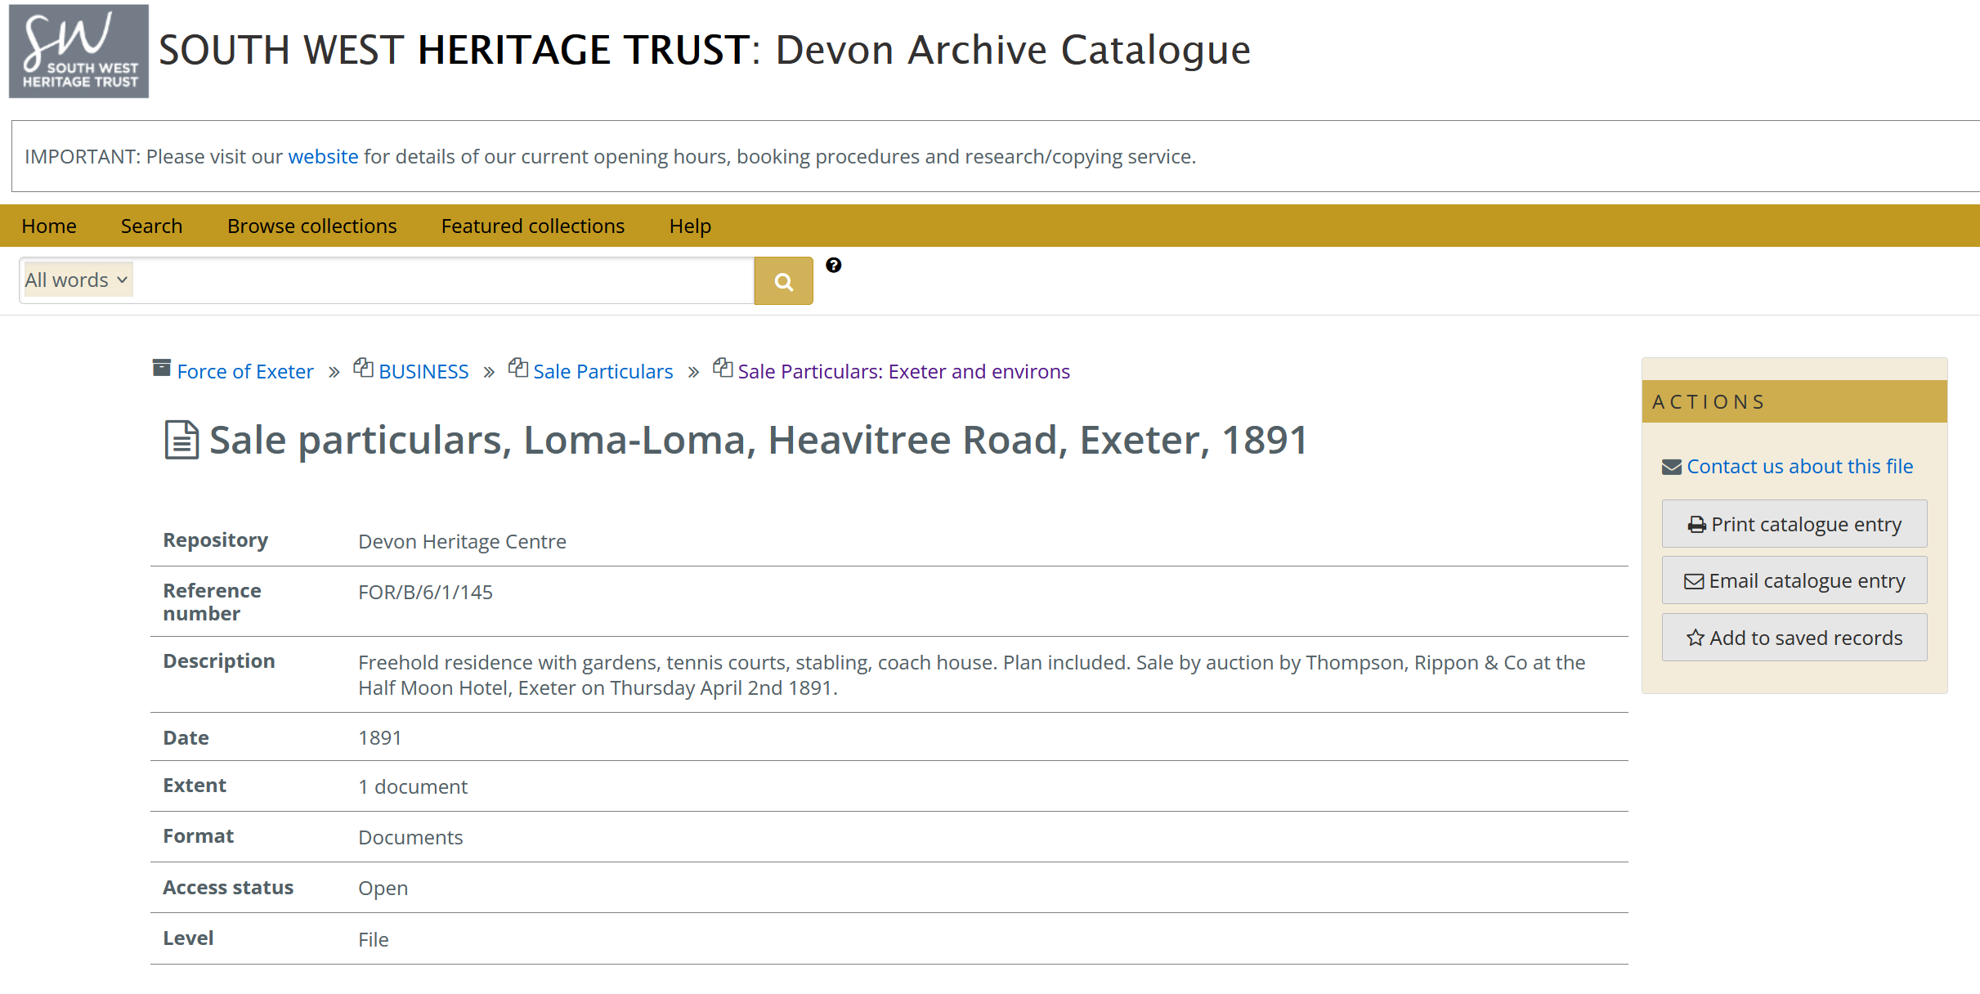Click the folder icon beside Sale Particulars breadcrumb
This screenshot has height=994, width=1980.
518,368
